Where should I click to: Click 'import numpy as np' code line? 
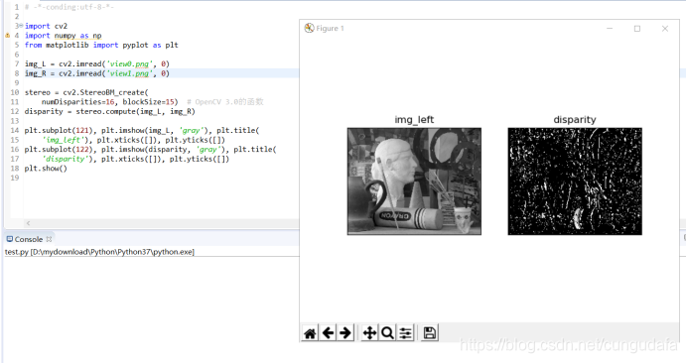click(64, 36)
